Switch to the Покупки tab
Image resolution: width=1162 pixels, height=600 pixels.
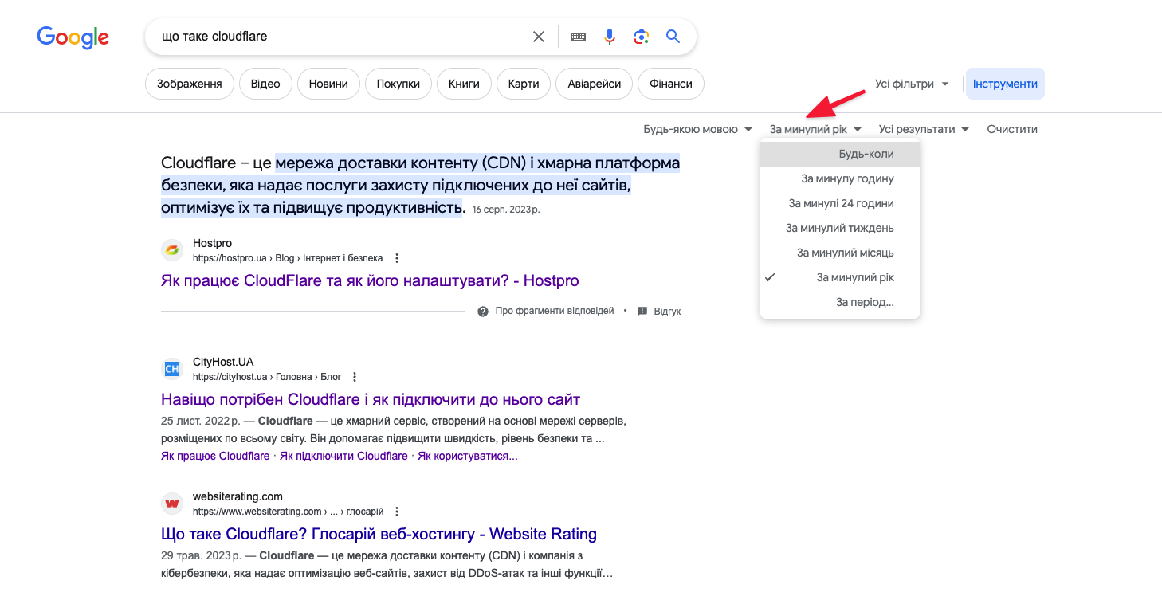click(398, 84)
